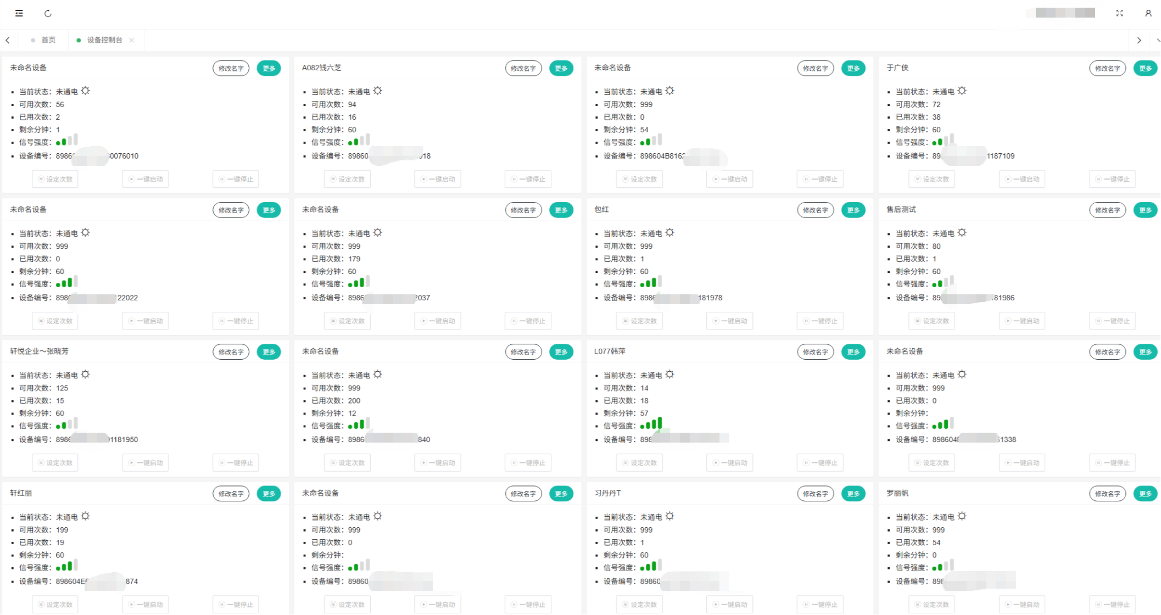Click 修改名字 for 罗丽帆 device

coord(1107,494)
